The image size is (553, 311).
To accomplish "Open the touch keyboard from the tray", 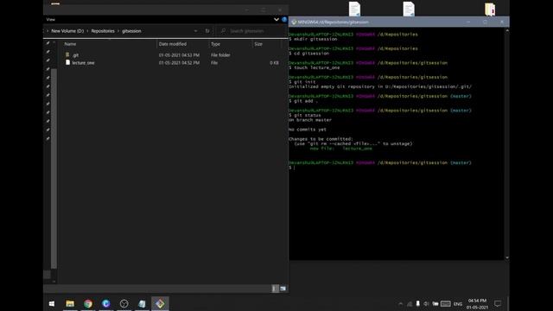I will click(446, 304).
